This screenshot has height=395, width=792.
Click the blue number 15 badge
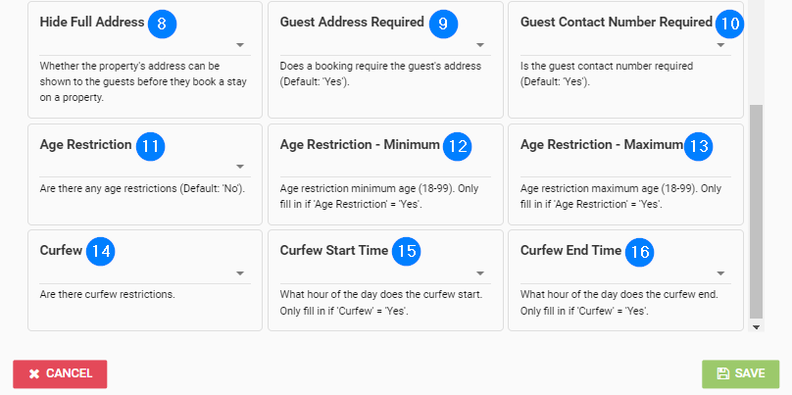tap(406, 252)
